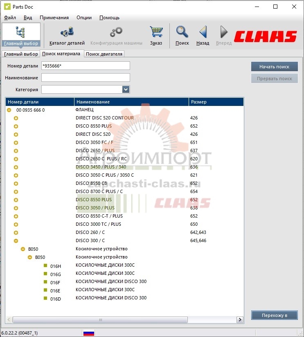Switch to Главный выбор tab
The image size is (304, 337).
(21, 54)
